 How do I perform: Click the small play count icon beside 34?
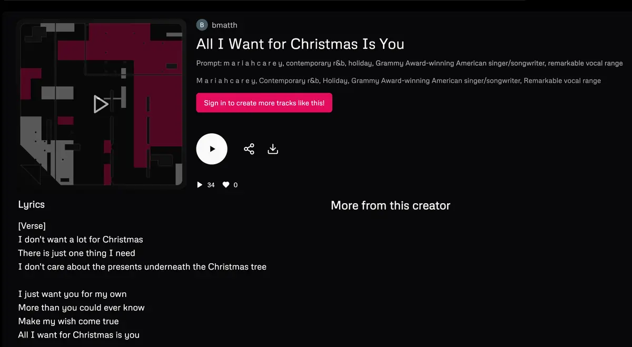coord(200,185)
